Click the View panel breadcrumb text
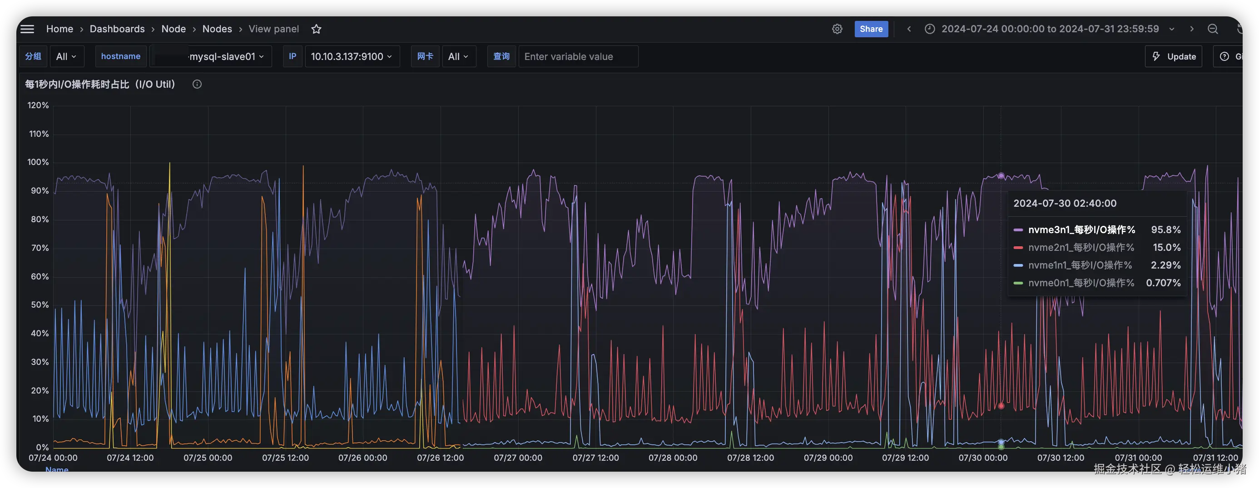The height and width of the screenshot is (488, 1259). 274,29
